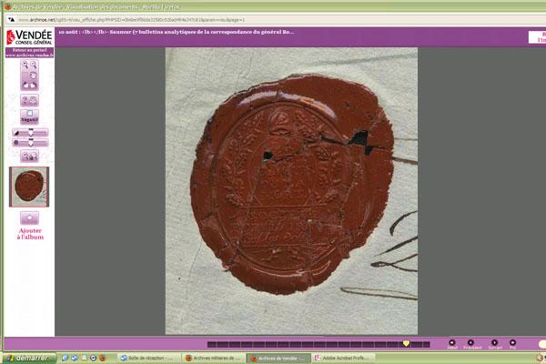
Task: Click the zoom out magnifier icon
Action: pos(34,65)
